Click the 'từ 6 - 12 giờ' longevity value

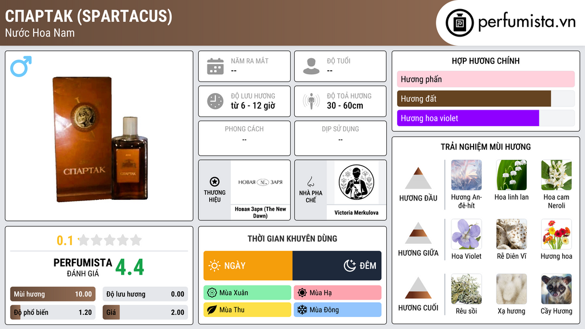click(x=253, y=106)
